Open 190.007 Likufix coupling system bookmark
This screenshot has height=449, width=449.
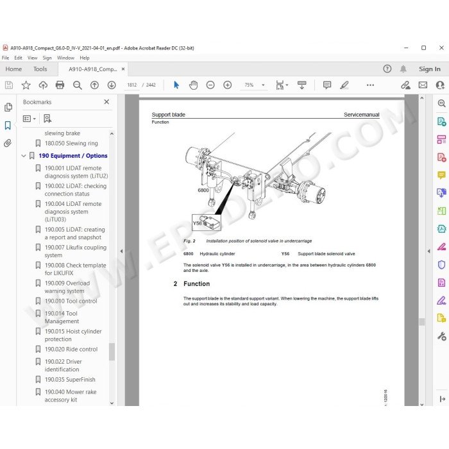[76, 251]
